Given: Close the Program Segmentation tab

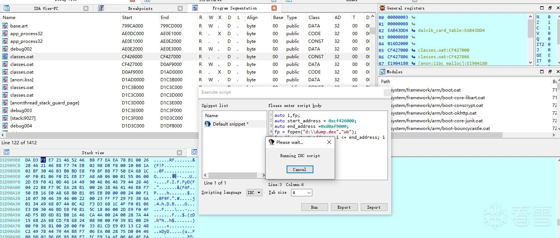Looking at the screenshot, I should 274,8.
